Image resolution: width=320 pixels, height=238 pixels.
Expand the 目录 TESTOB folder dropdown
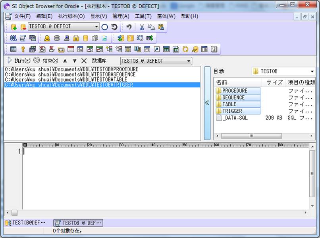pyautogui.click(x=312, y=71)
